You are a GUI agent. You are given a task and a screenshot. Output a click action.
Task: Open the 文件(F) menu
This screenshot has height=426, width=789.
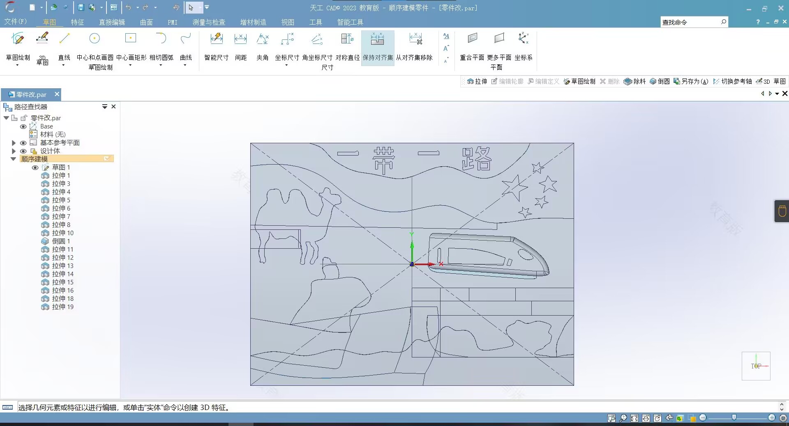pos(15,21)
